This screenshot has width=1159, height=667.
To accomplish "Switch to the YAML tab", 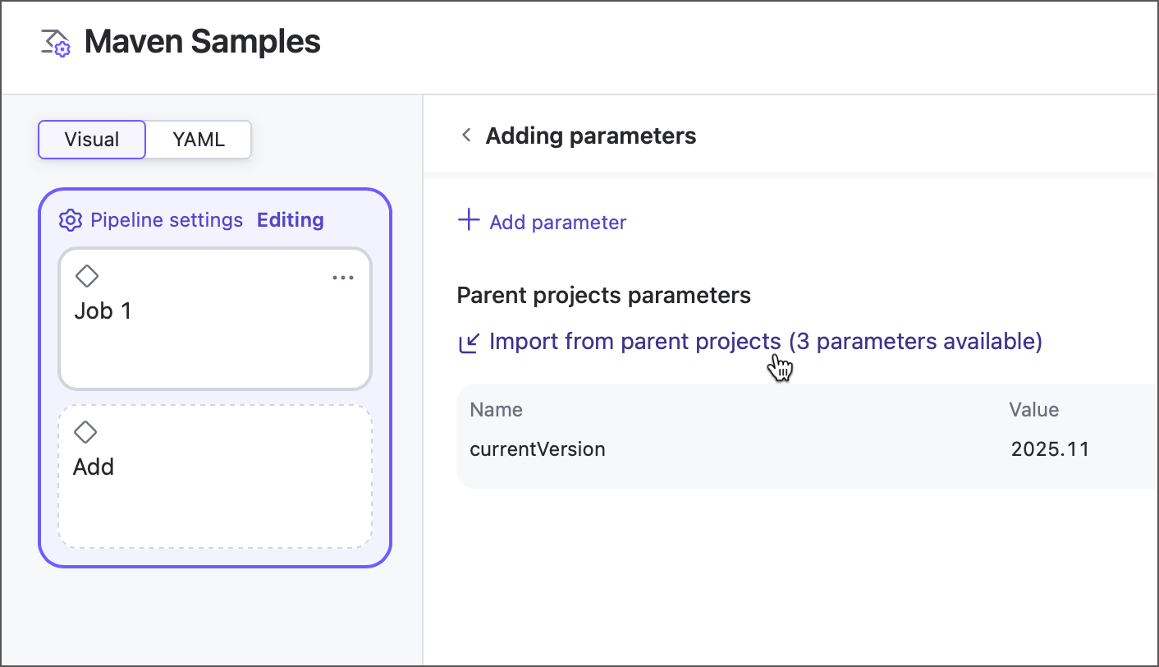I will point(198,140).
